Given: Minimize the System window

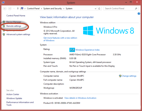Looking at the screenshot, I should pos(126,2).
